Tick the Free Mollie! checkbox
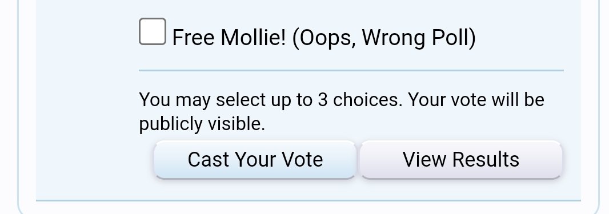Viewport: 609px width, 214px height. point(153,31)
